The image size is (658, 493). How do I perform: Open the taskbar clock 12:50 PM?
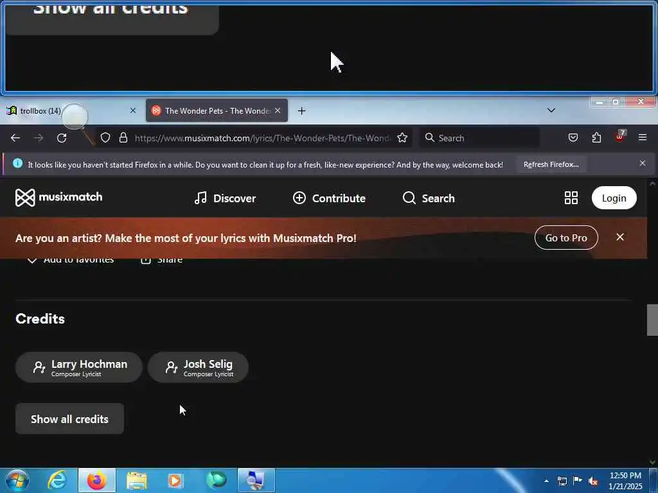pyautogui.click(x=625, y=481)
